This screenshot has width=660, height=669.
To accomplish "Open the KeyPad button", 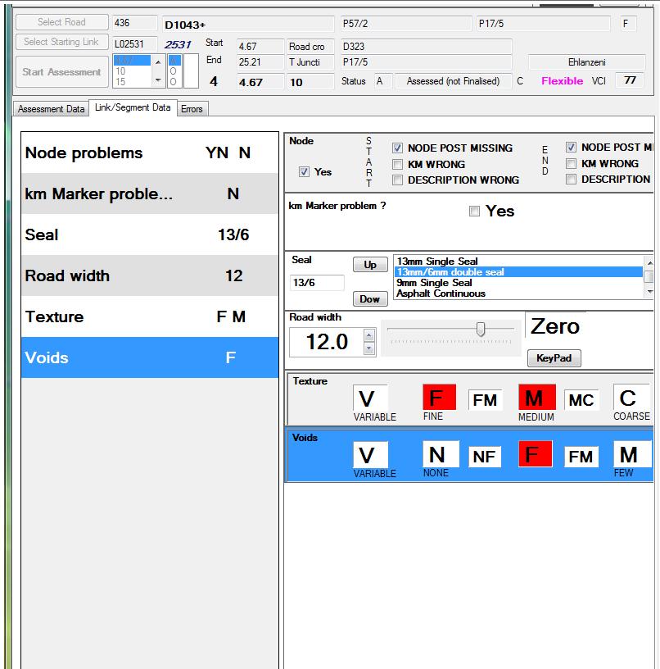I will coord(554,358).
